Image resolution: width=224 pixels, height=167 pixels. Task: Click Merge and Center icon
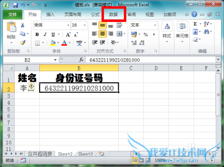(x=119, y=34)
